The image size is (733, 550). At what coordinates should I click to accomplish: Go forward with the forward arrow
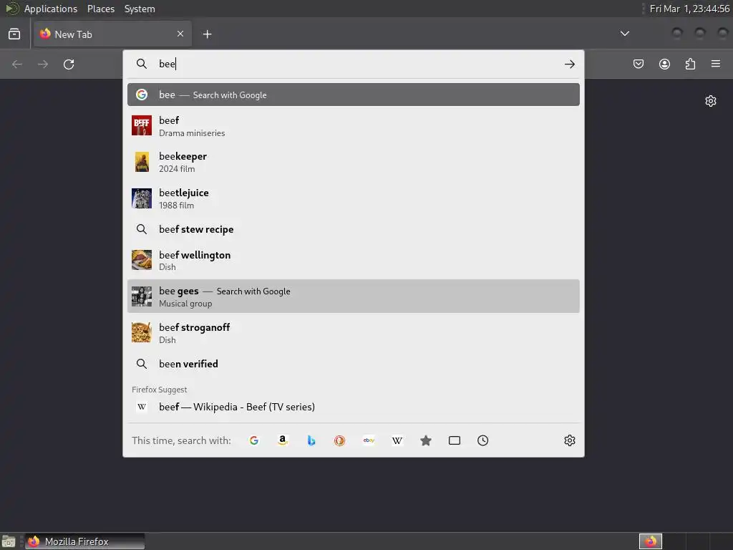pos(43,64)
